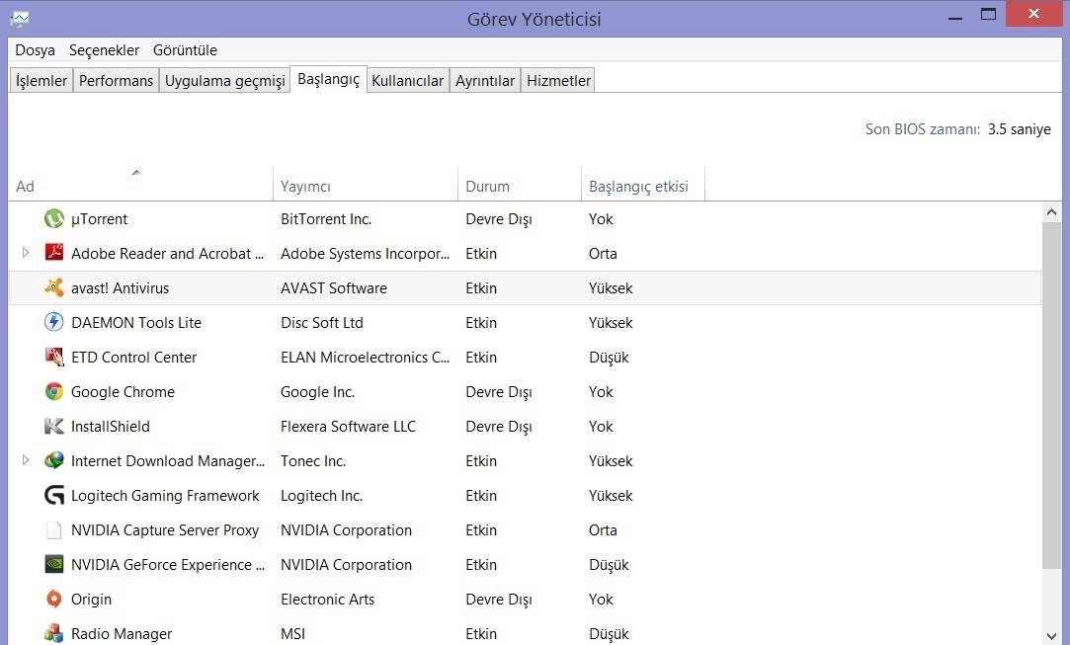Switch to the Performans tab

[x=116, y=81]
